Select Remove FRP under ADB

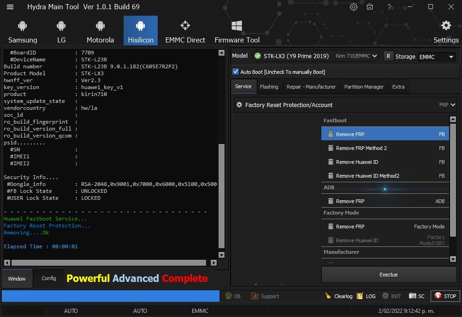(385, 201)
